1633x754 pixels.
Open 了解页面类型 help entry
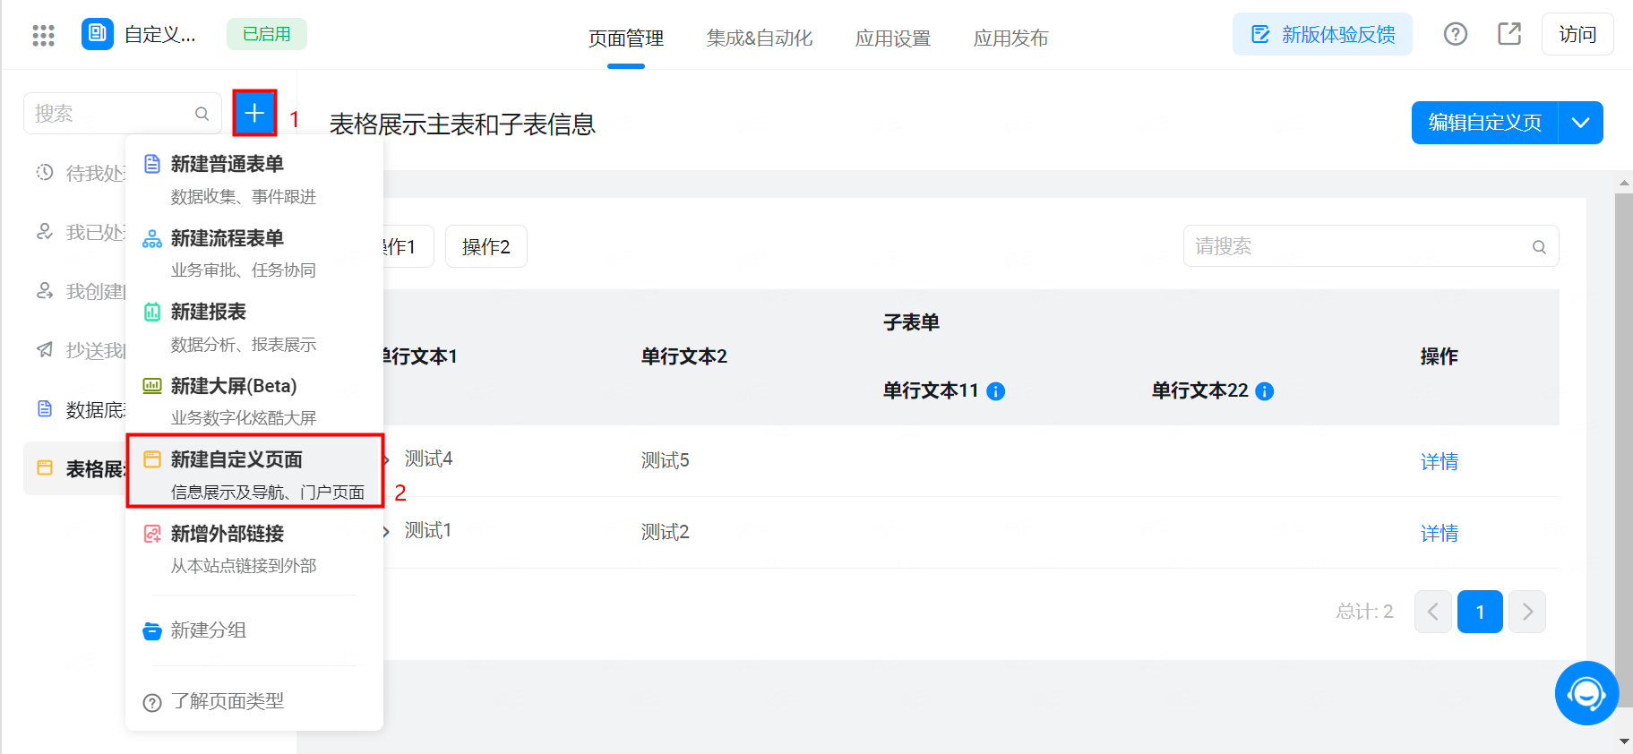(254, 701)
